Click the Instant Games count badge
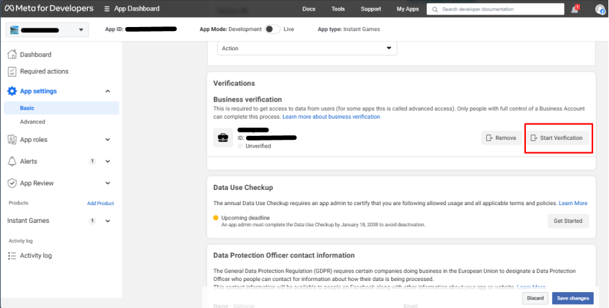 click(x=92, y=221)
